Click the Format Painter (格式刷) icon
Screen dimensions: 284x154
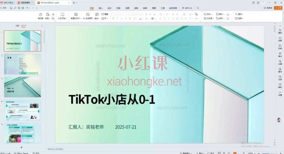click(41, 14)
